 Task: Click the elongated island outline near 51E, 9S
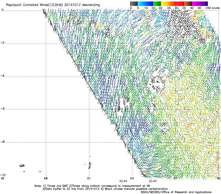pos(90,166)
